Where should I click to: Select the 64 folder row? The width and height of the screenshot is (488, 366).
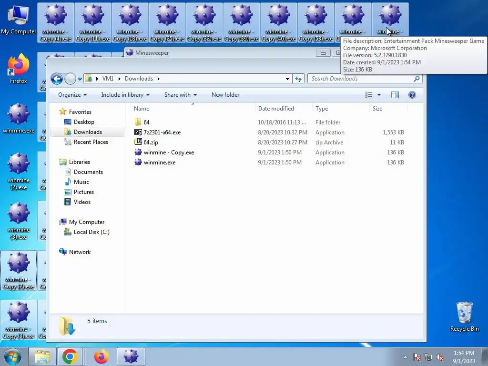pos(270,122)
